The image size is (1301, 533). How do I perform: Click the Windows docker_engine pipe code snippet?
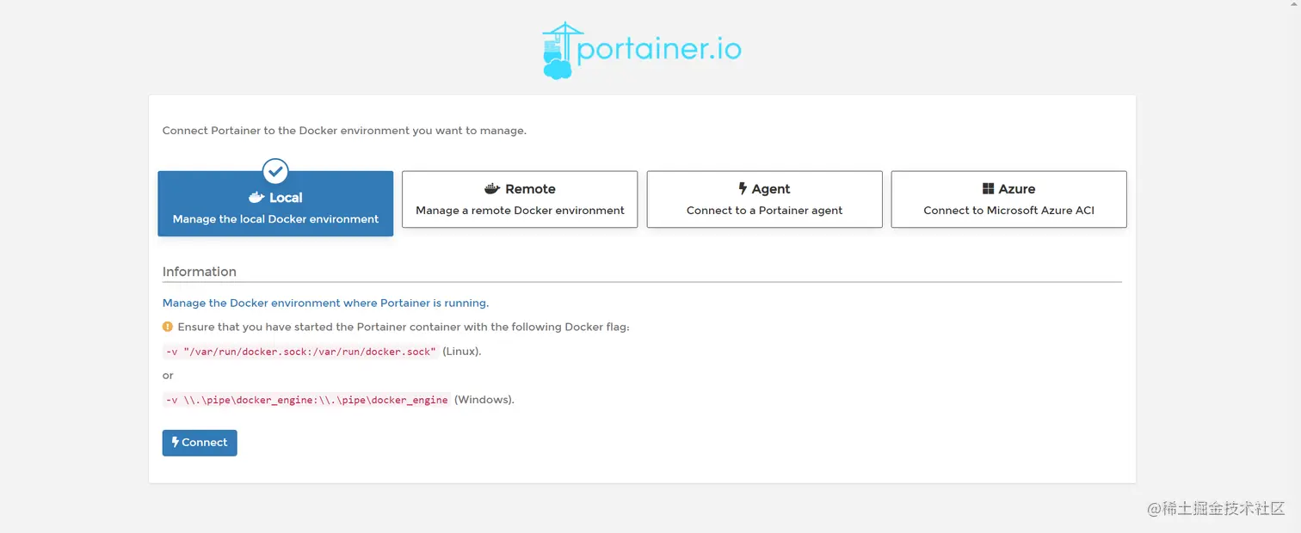coord(307,400)
